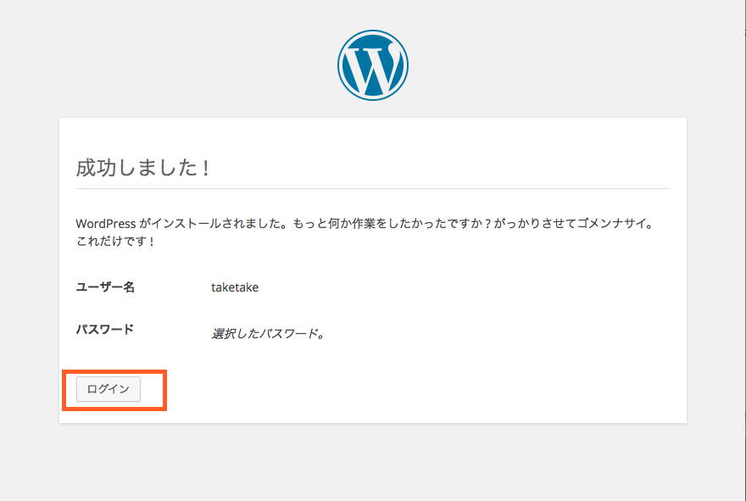The width and height of the screenshot is (746, 501).
Task: Select the username value taketake
Action: [235, 287]
